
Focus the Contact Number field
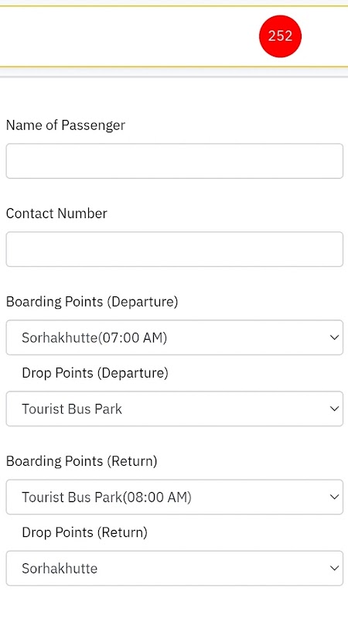click(x=175, y=249)
